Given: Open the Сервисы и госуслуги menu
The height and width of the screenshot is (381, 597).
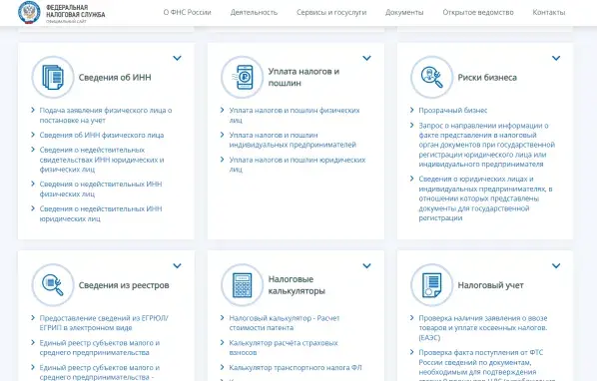Looking at the screenshot, I should [331, 12].
